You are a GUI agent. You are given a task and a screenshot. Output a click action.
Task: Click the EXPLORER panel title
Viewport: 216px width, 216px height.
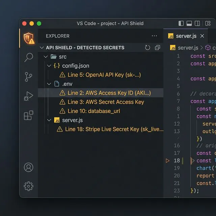point(58,36)
